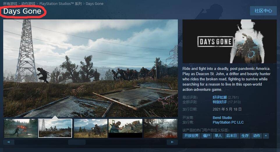Click the Days Gone header capsule image
The height and width of the screenshot is (152, 280).
(x=229, y=41)
